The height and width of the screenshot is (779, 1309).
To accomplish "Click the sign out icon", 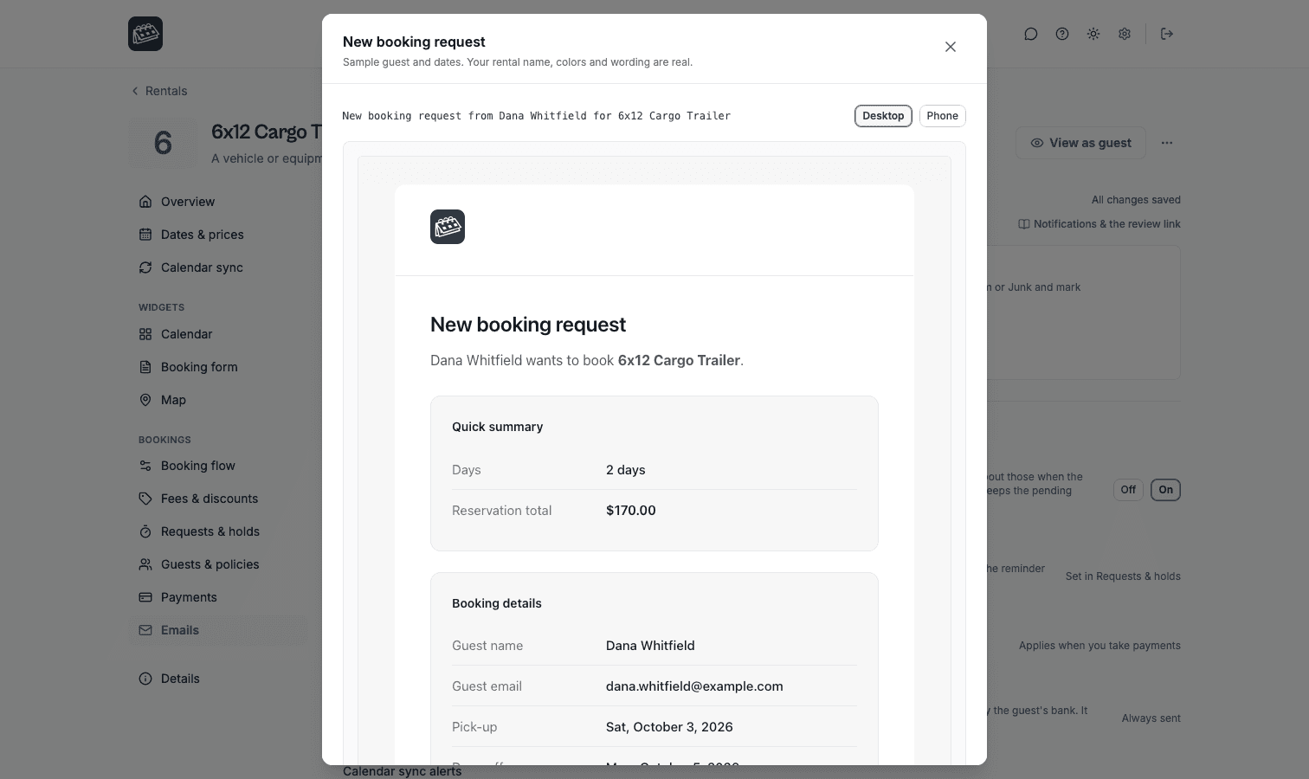I will click(x=1167, y=34).
